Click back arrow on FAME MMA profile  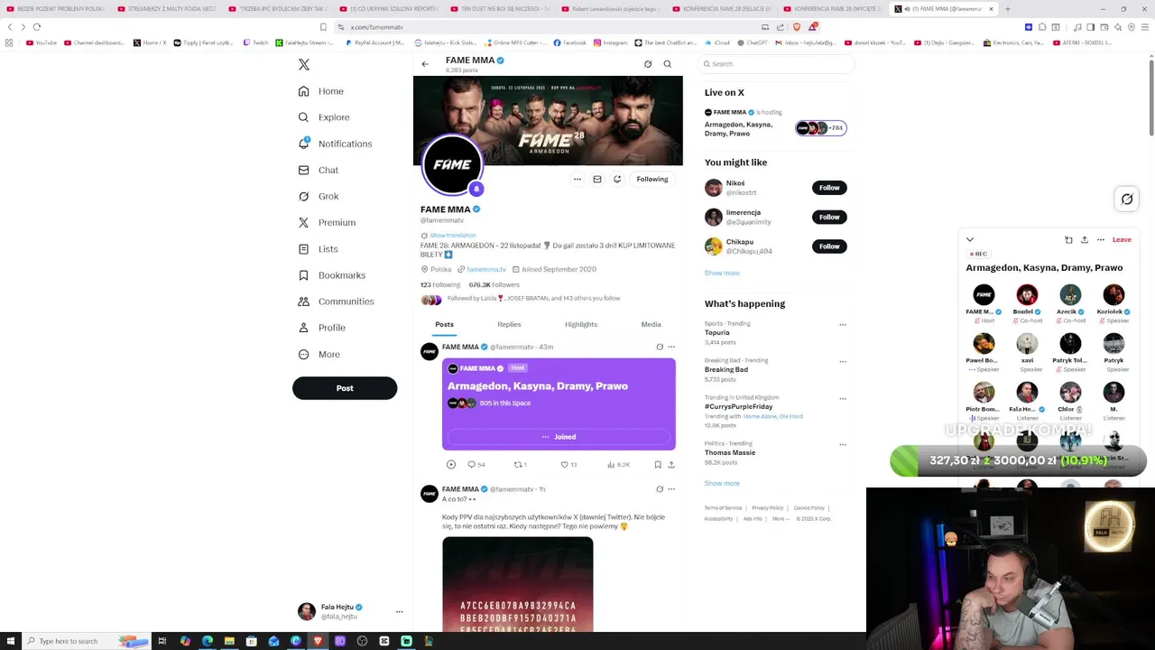coord(425,64)
